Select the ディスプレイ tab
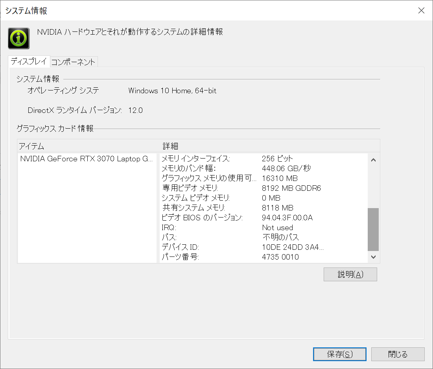The height and width of the screenshot is (369, 433). point(29,61)
